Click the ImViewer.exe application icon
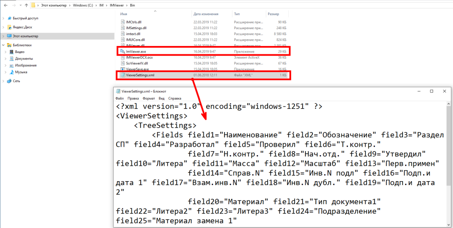 [123, 52]
